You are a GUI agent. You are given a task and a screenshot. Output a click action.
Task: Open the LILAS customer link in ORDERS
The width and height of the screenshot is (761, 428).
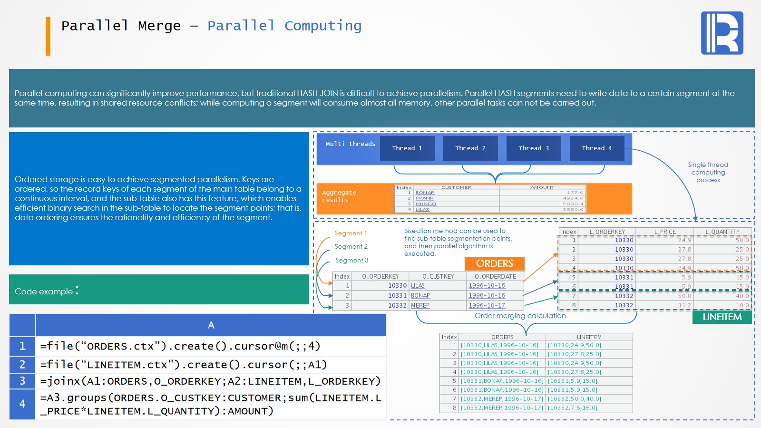pos(418,286)
